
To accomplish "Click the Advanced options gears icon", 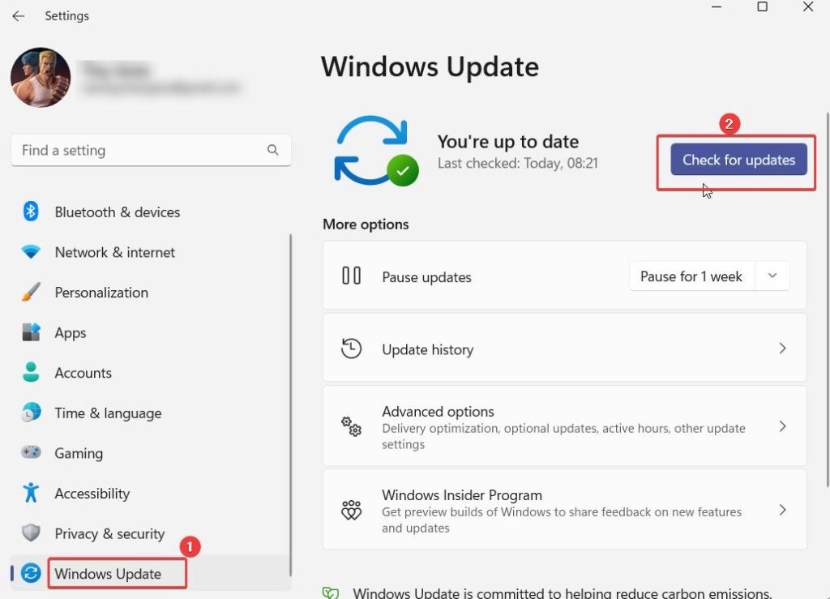I will click(351, 426).
